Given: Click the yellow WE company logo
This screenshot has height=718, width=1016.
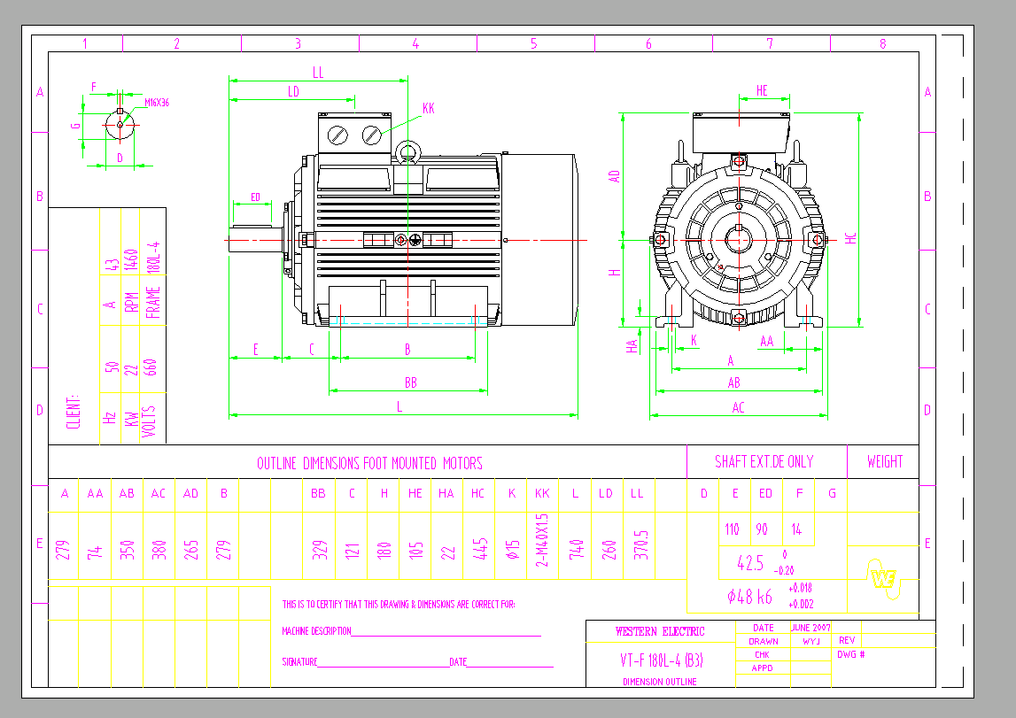Looking at the screenshot, I should [x=881, y=580].
